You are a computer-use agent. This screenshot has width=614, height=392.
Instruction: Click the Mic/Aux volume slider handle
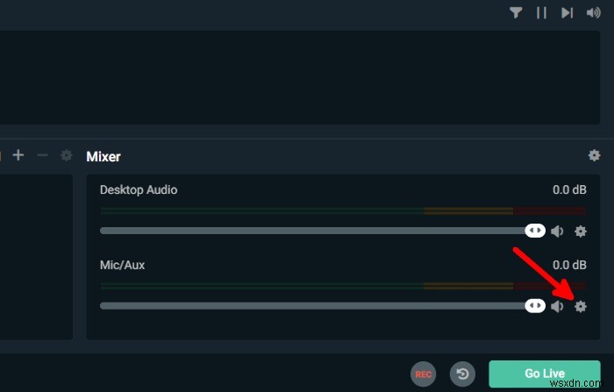[534, 306]
